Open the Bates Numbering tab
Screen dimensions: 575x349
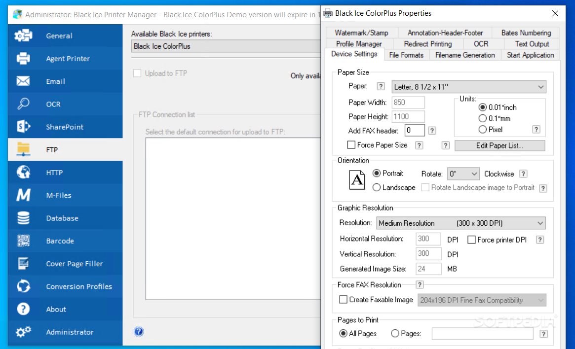(x=526, y=33)
